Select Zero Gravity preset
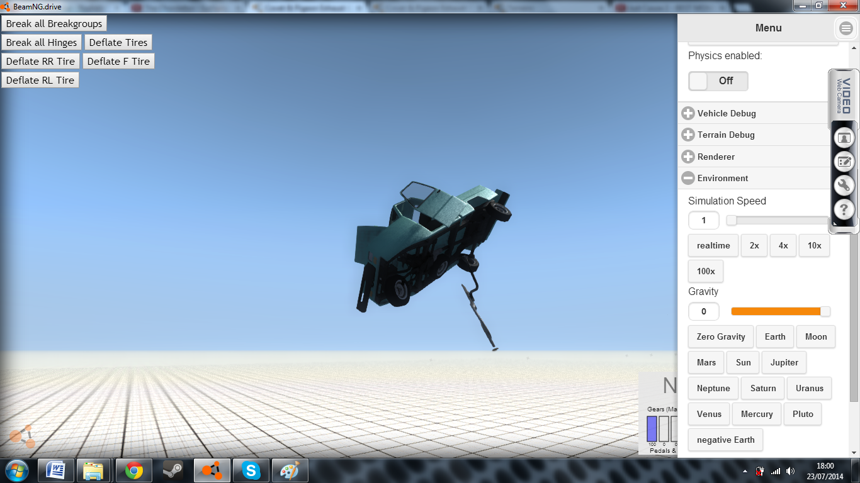Screen dimensions: 860x483 pyautogui.click(x=721, y=336)
